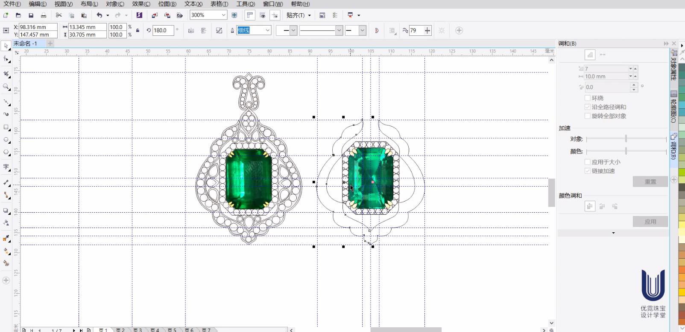
Task: Open the 效果(C) menu
Action: 141,4
